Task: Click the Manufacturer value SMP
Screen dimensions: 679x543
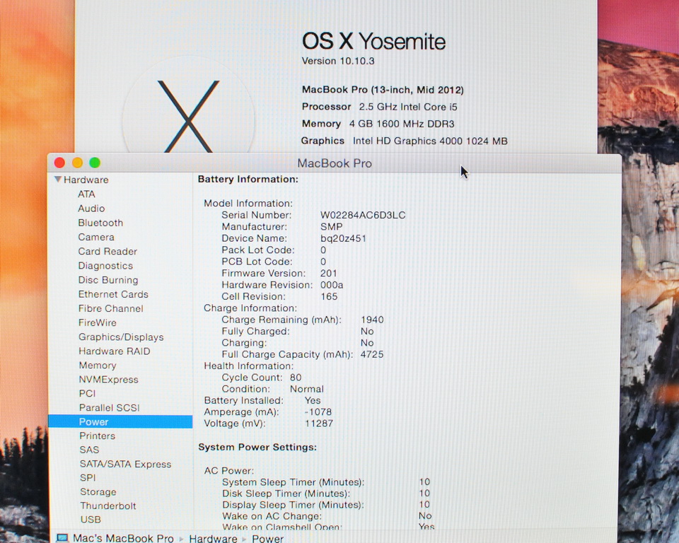Action: (x=331, y=226)
